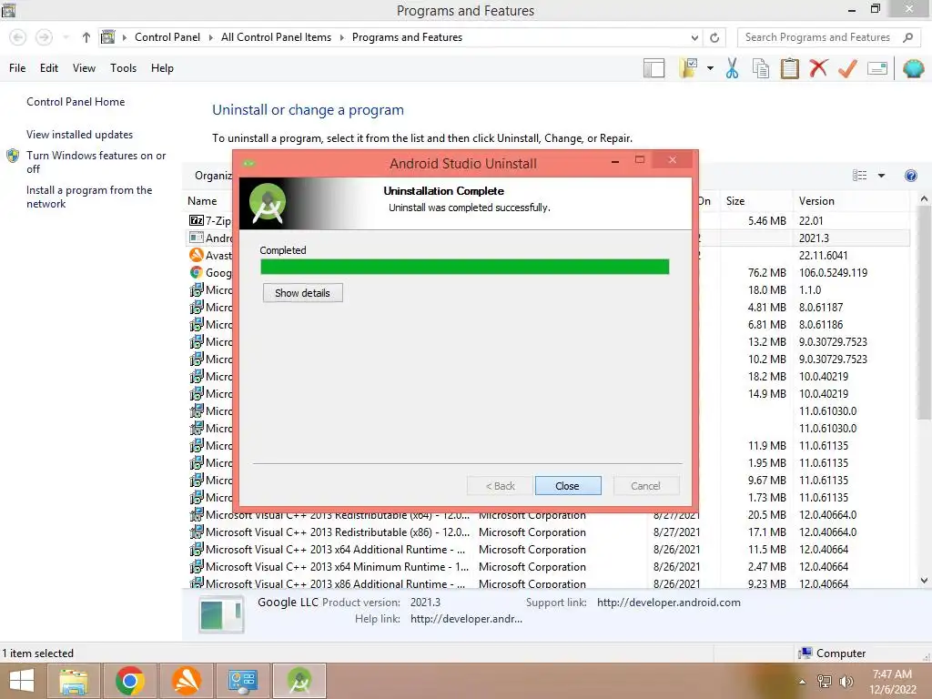Click the network tray icon
932x699 pixels.
[x=825, y=682]
